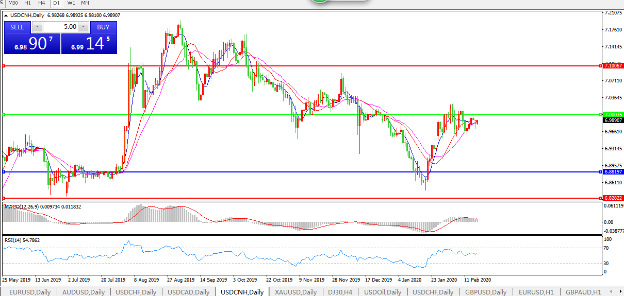Select the MN monthly timeframe

tap(85, 3)
